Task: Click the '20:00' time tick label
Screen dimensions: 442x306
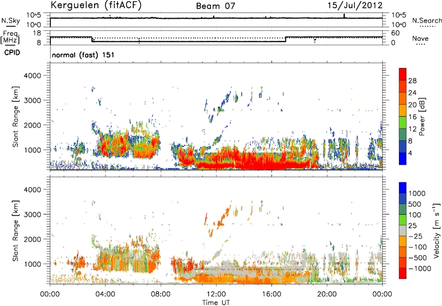Action: click(327, 294)
